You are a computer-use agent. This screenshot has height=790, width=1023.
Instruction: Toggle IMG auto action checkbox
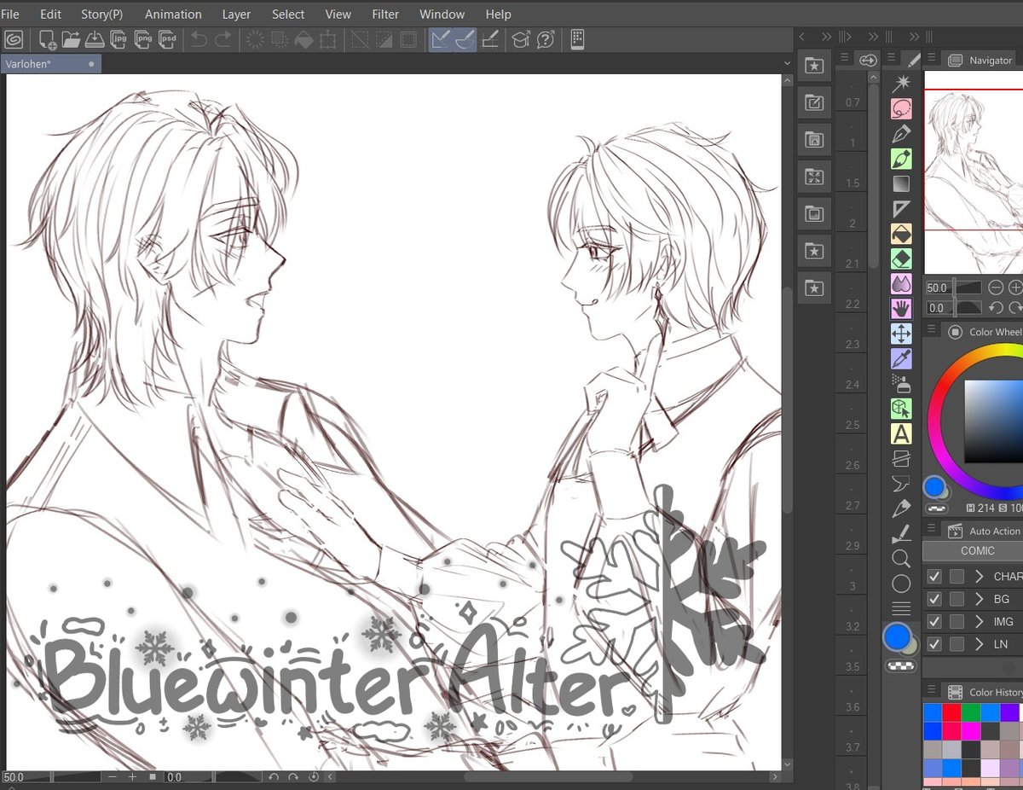click(935, 621)
